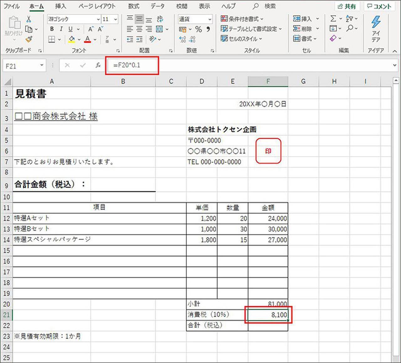Click the 共有 share button
Screen dimensions: 401x363
coord(347,6)
